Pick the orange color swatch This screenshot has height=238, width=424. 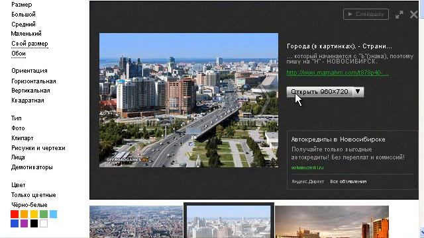pos(24,214)
